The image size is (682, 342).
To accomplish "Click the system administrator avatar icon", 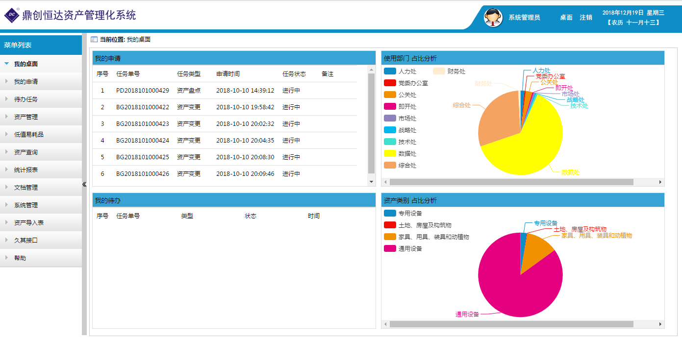I will tap(493, 18).
